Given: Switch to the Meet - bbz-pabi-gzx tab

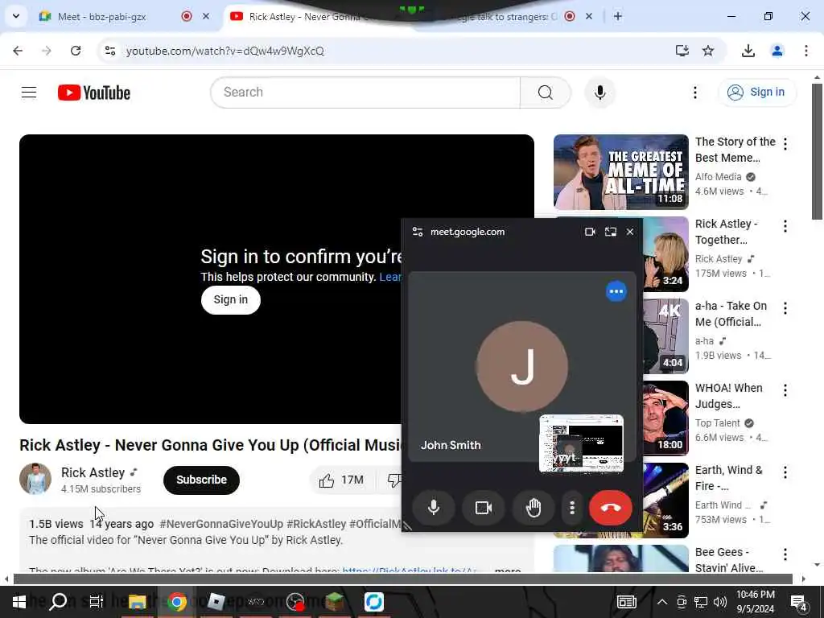Looking at the screenshot, I should coord(102,17).
